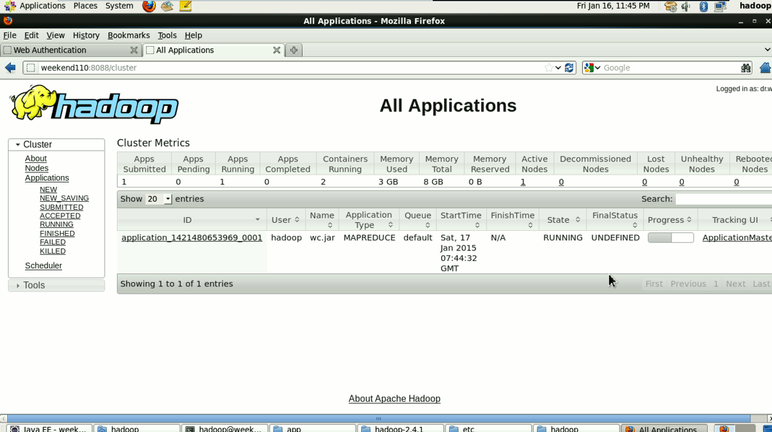Click the update notifier icon in tray
772x432 pixels.
pyautogui.click(x=671, y=6)
